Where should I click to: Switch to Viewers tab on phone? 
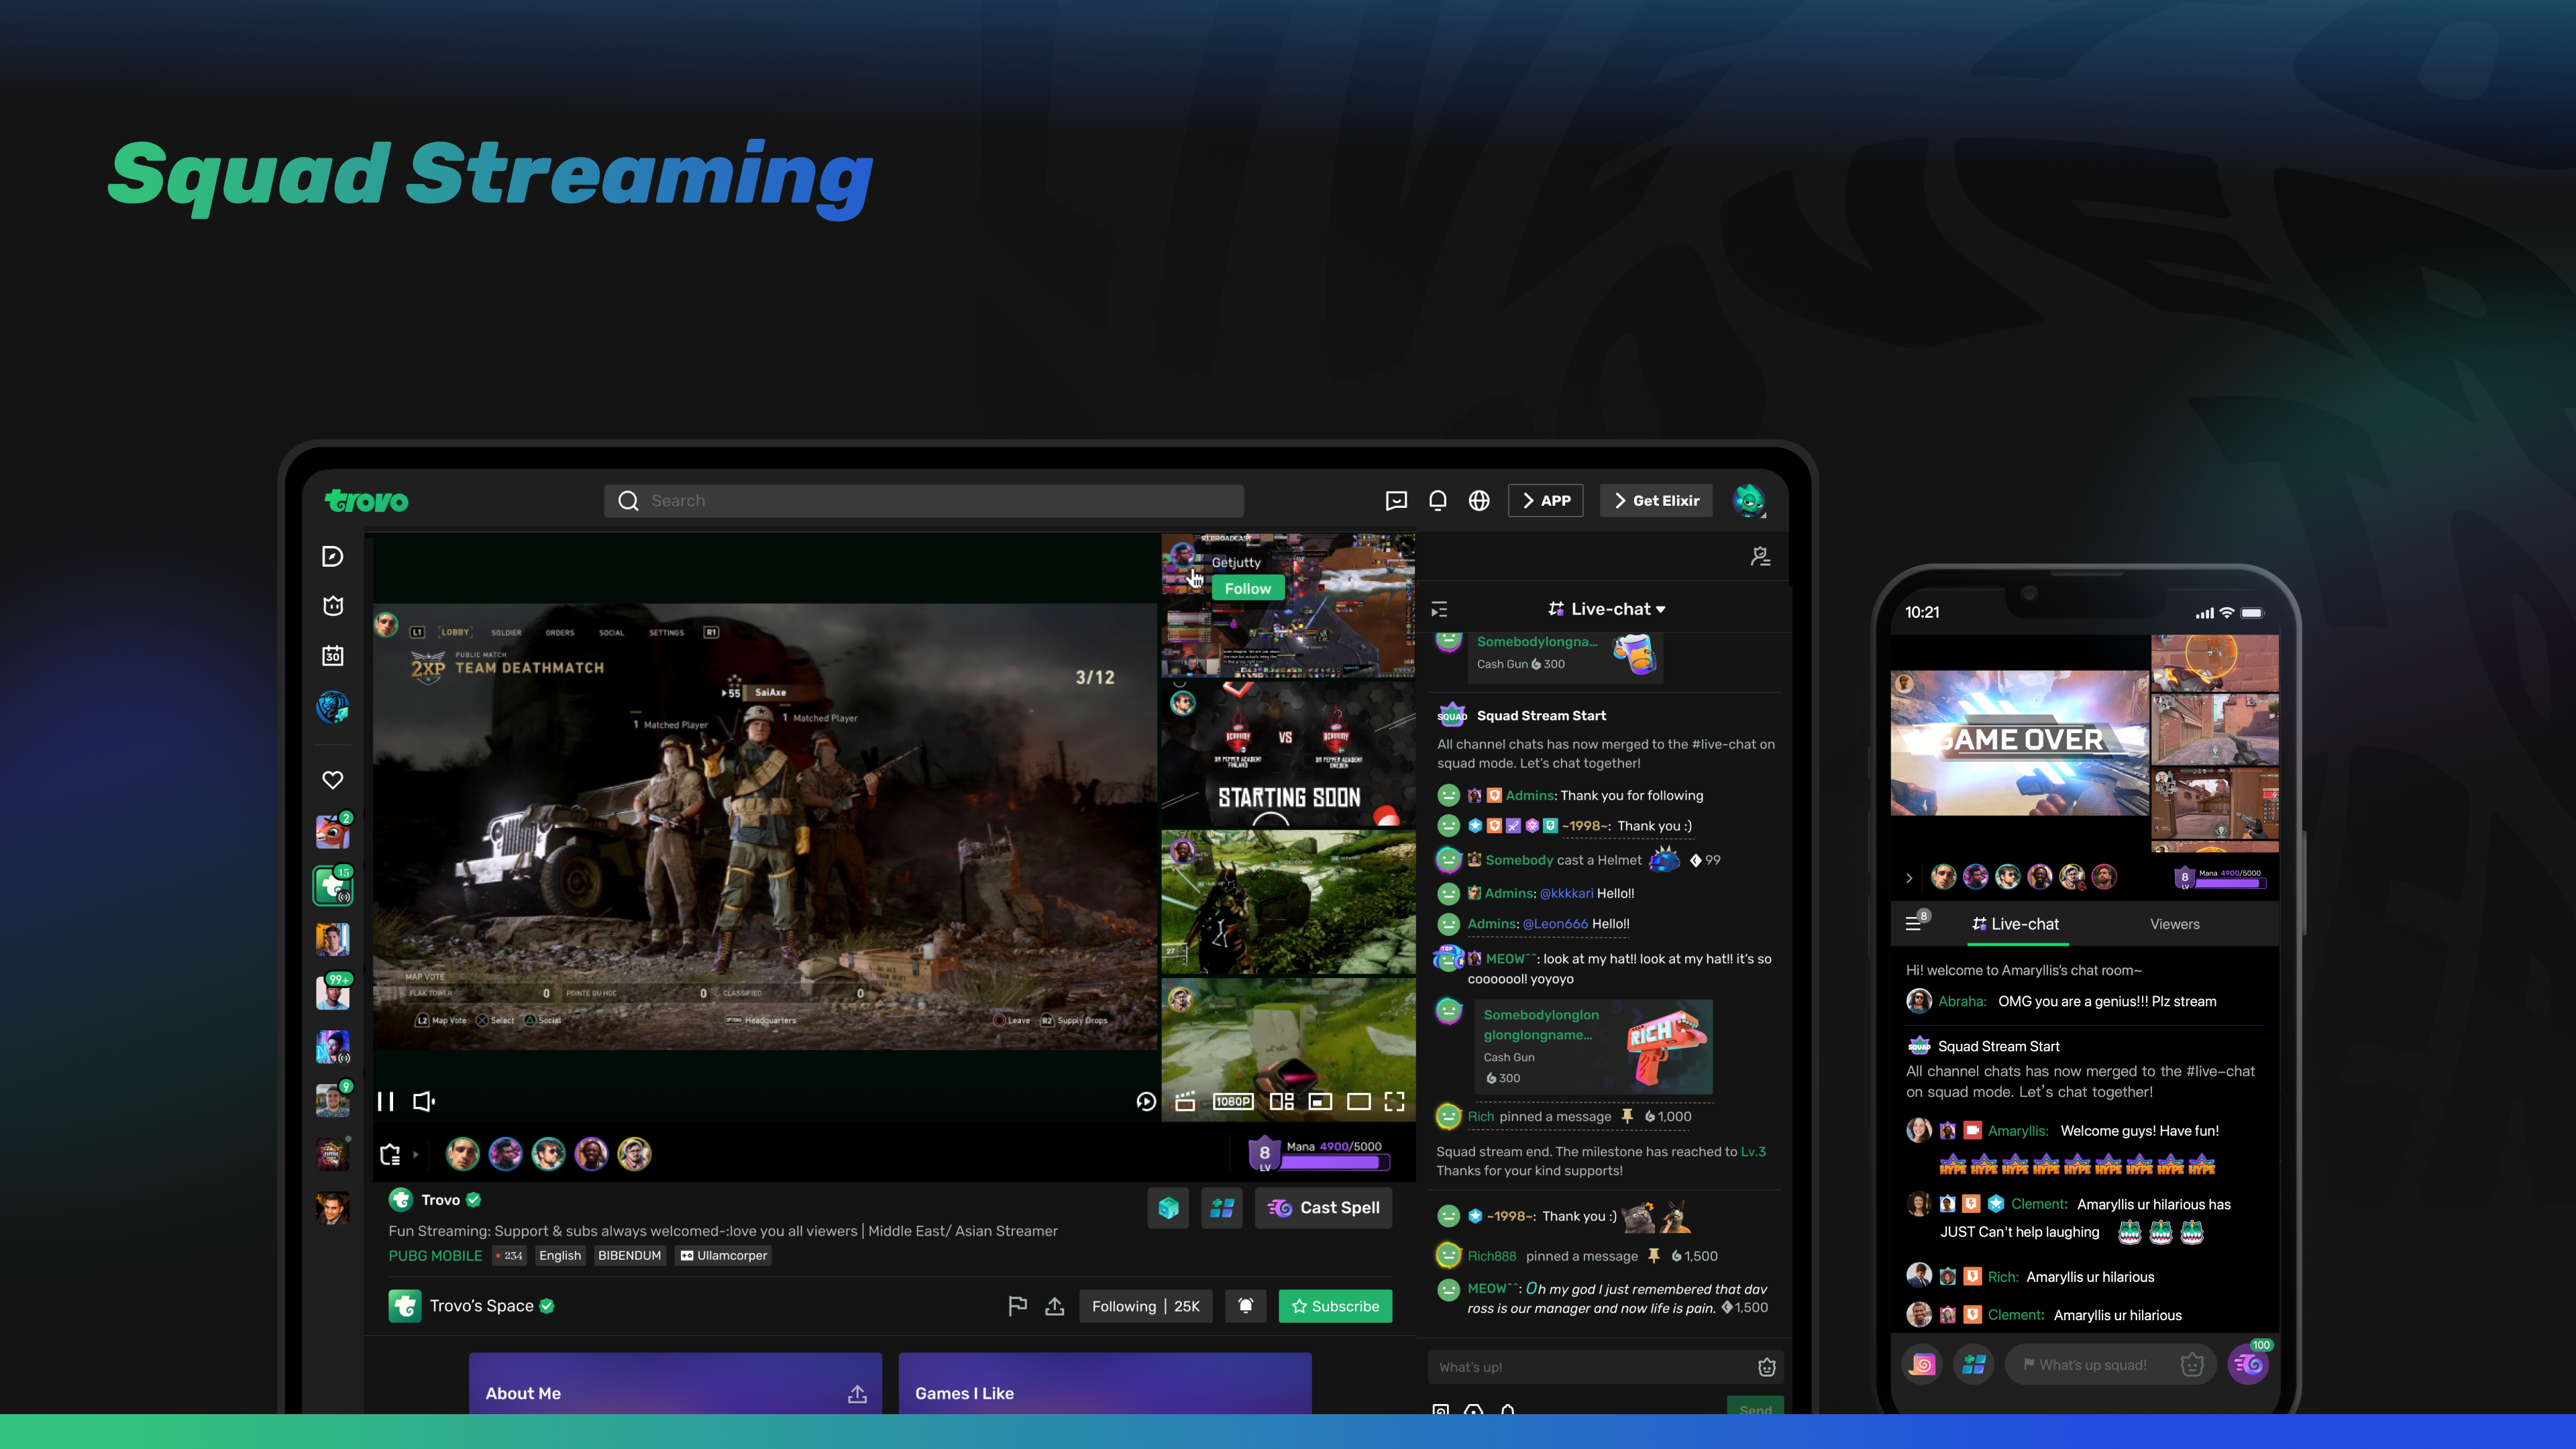click(2174, 924)
